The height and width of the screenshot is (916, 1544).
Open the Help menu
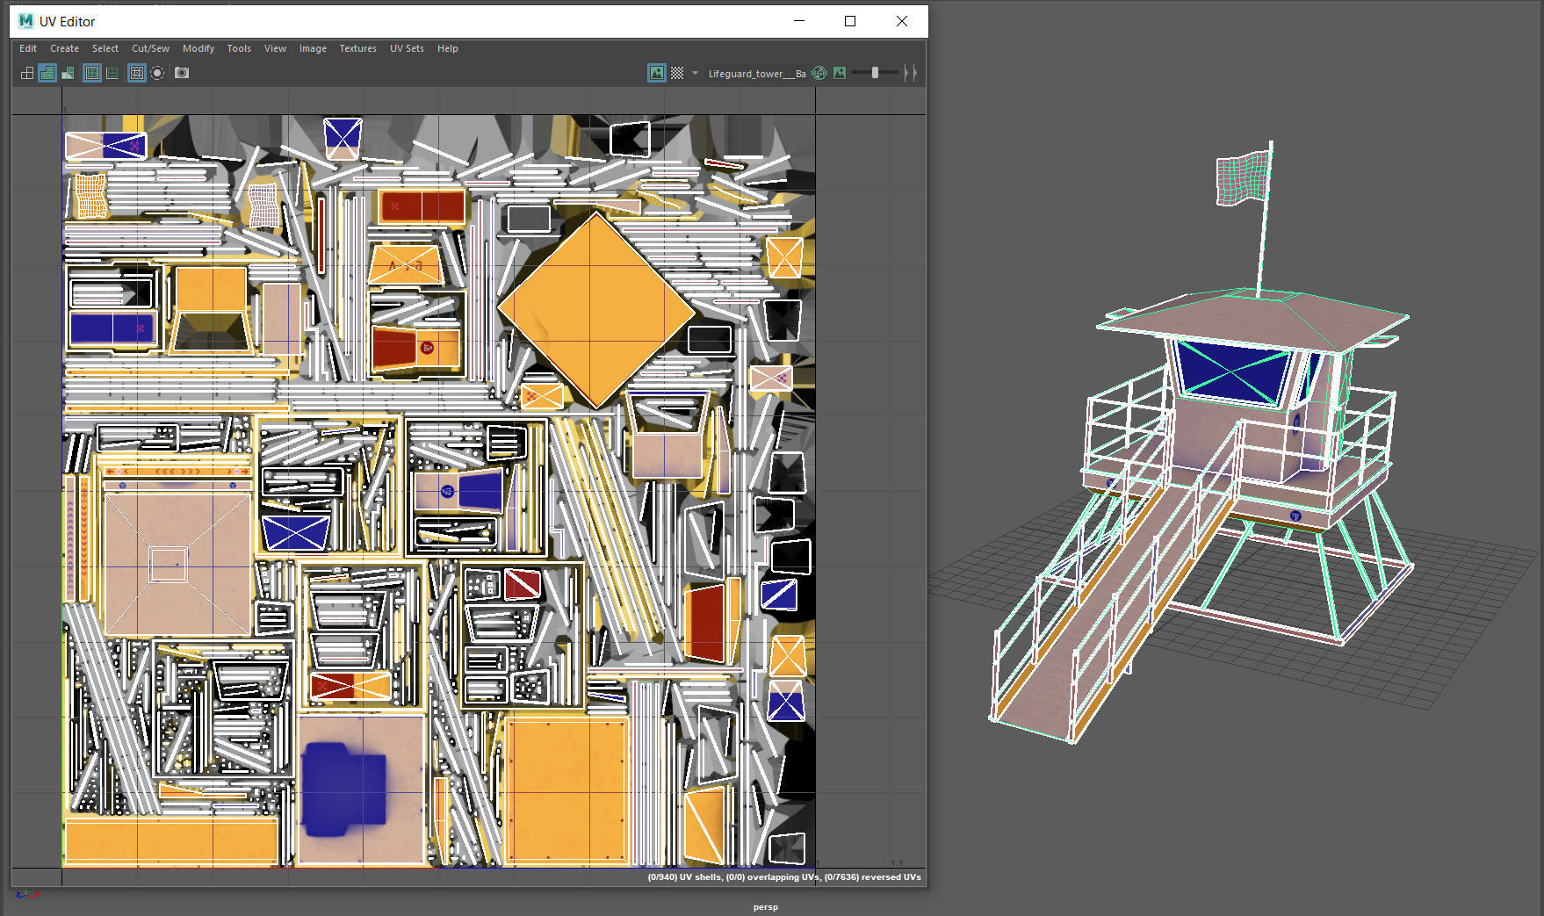(x=448, y=48)
